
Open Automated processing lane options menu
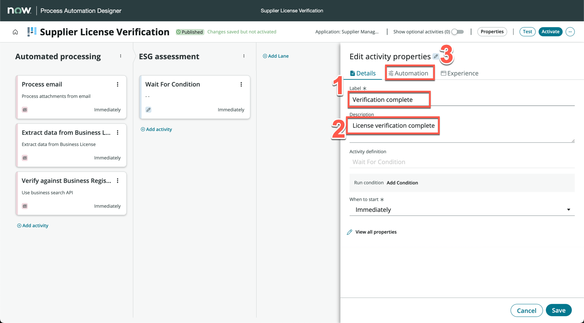tap(120, 56)
